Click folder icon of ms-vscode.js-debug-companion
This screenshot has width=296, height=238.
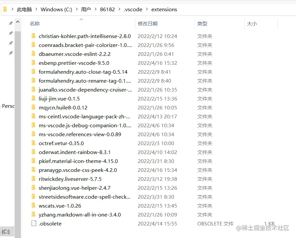coord(33,125)
